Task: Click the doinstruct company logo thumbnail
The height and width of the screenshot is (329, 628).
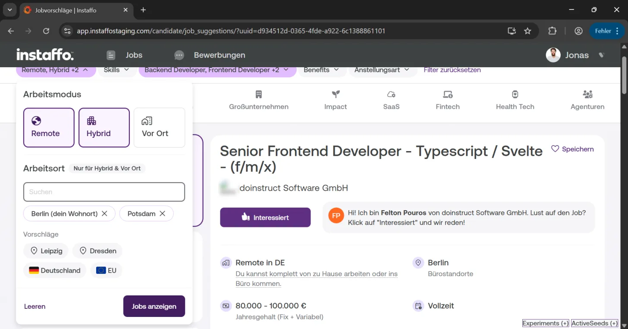Action: (x=227, y=188)
